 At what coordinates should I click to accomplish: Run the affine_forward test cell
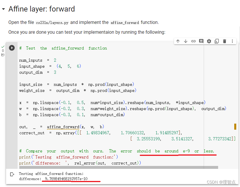coord(12,48)
